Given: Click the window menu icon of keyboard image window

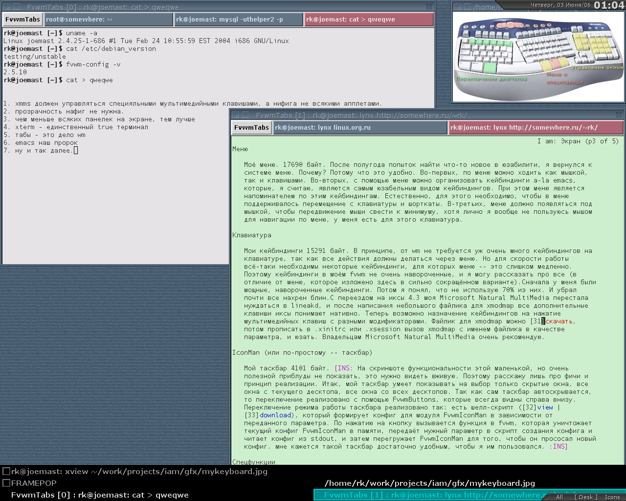Looking at the screenshot, I should point(457,7).
